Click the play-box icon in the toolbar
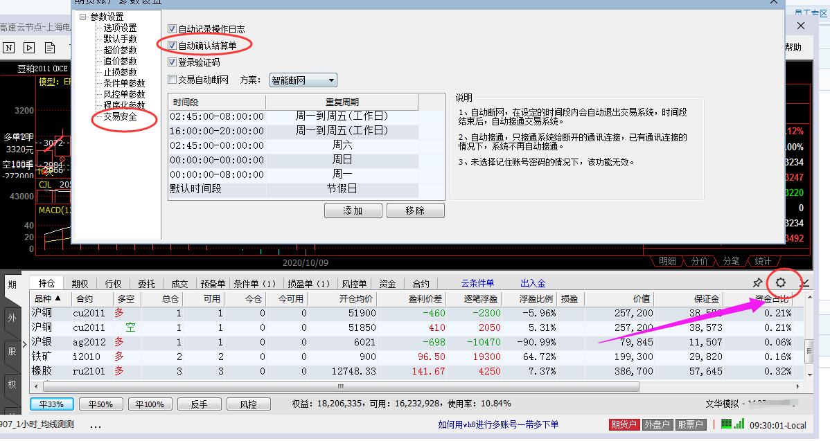The height and width of the screenshot is (441, 830). click(x=29, y=48)
